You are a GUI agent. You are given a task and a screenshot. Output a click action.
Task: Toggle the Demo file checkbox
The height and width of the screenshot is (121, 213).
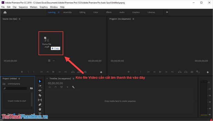45,38
